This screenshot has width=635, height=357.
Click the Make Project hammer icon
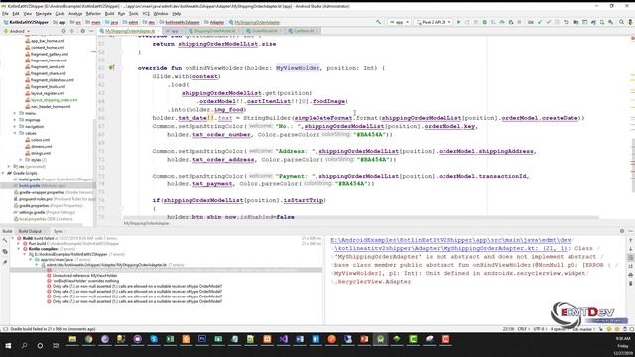(378, 22)
